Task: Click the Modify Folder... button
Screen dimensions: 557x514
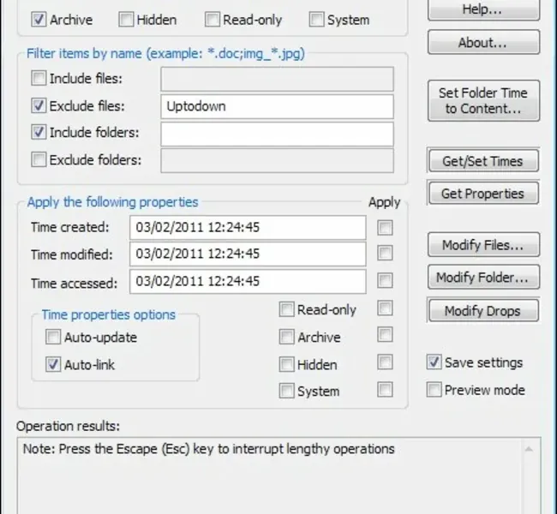Action: tap(483, 278)
